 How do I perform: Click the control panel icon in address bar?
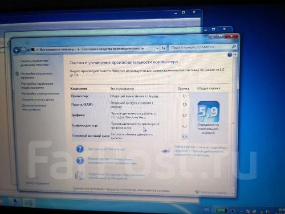tap(33, 49)
